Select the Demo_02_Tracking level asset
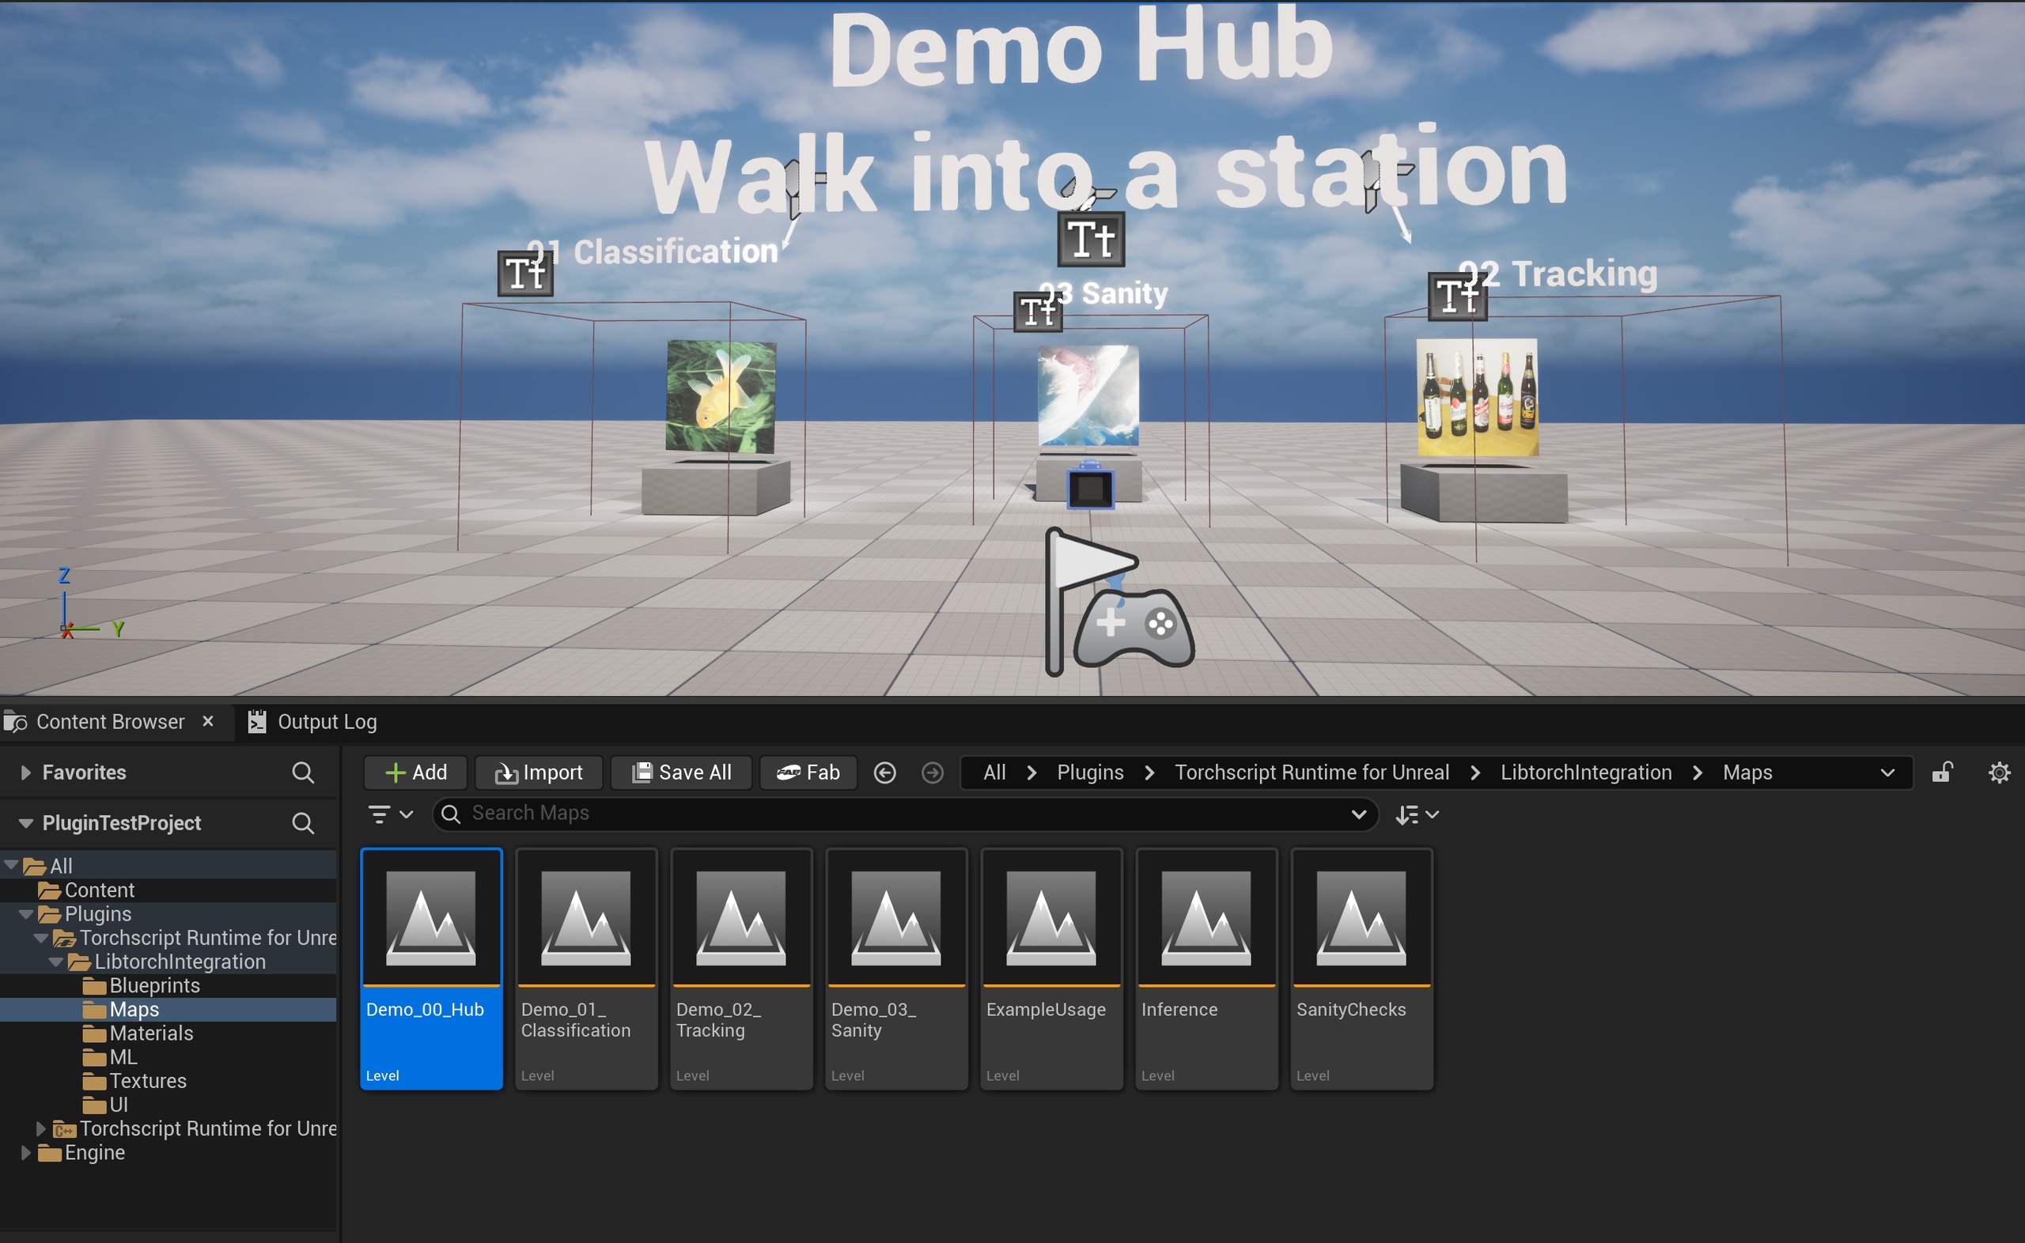The image size is (2025, 1243). [x=742, y=969]
